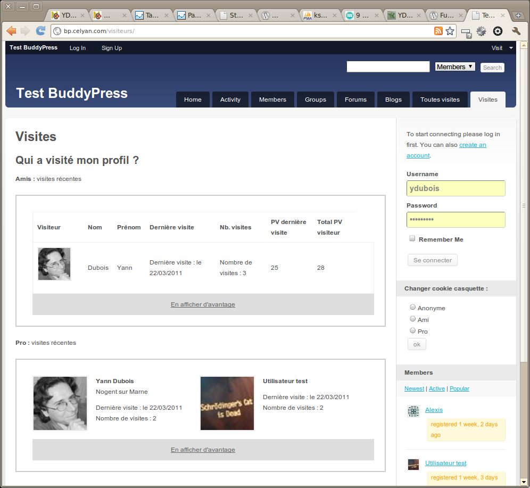Click the Active members filter
Viewport: 530px width, 488px height.
coord(437,388)
